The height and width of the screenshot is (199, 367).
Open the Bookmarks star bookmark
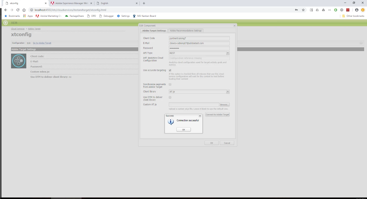pos(12,16)
